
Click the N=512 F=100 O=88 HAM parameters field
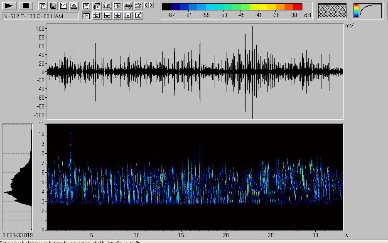(40, 16)
